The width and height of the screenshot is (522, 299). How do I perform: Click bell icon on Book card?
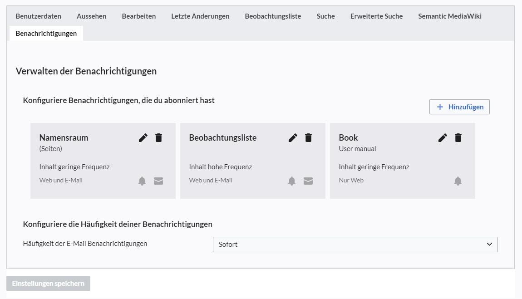[458, 181]
